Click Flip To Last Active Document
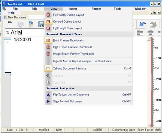The height and width of the screenshot is (133, 162). coord(88,95)
